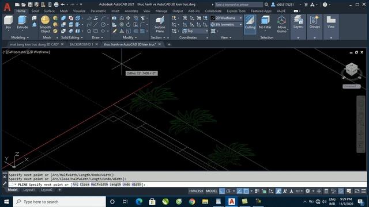This screenshot has width=369, height=207.
Task: Click the No Filter selection icon
Action: click(x=265, y=20)
